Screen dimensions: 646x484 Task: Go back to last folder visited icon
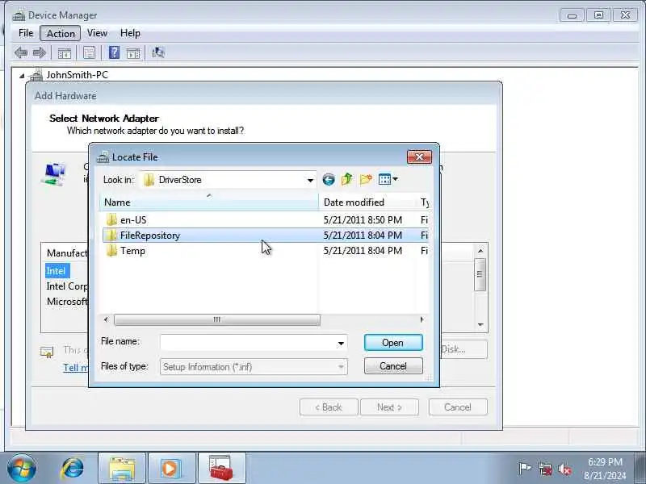pyautogui.click(x=329, y=179)
